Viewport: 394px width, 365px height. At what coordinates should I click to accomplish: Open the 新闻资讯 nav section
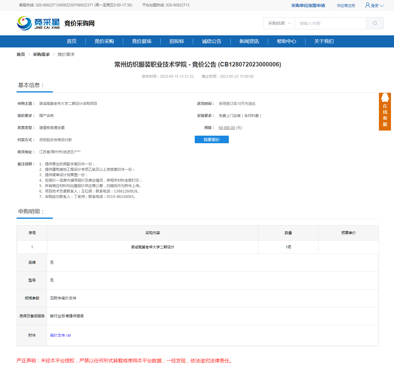click(x=249, y=41)
